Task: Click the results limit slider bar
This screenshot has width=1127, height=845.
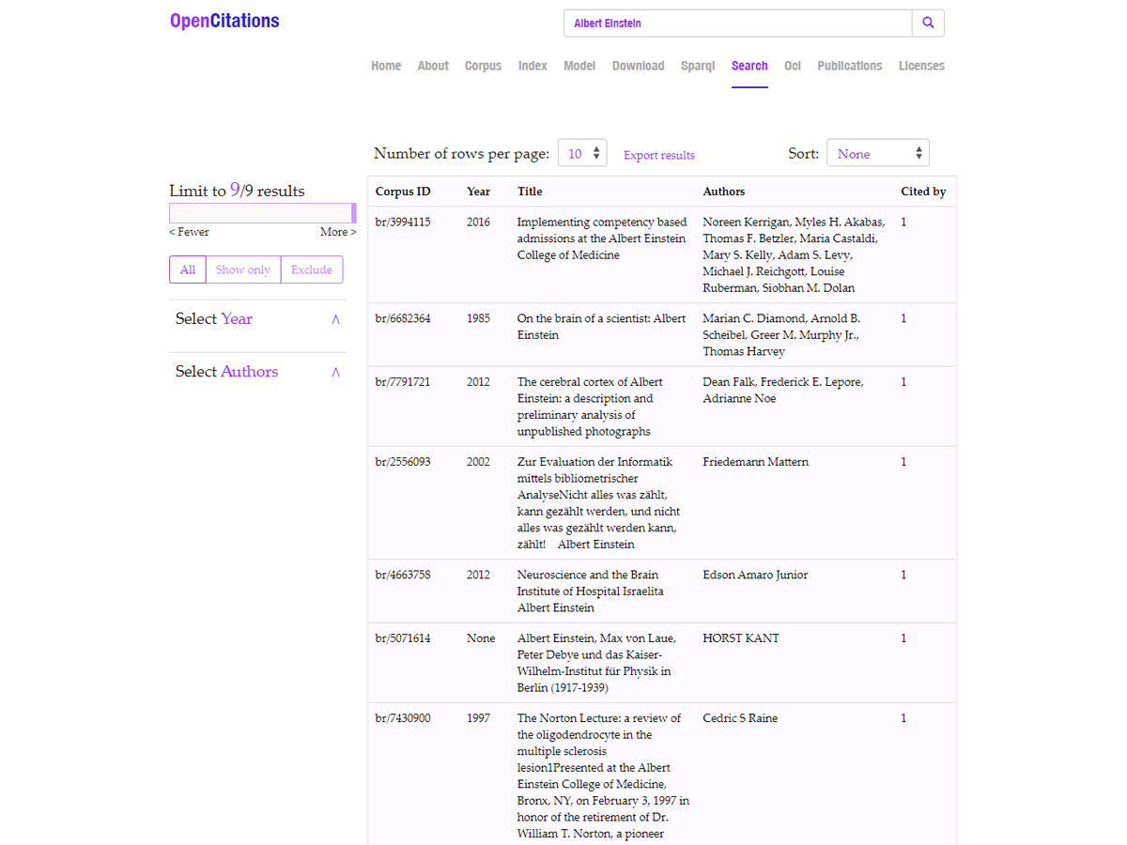Action: 261,213
